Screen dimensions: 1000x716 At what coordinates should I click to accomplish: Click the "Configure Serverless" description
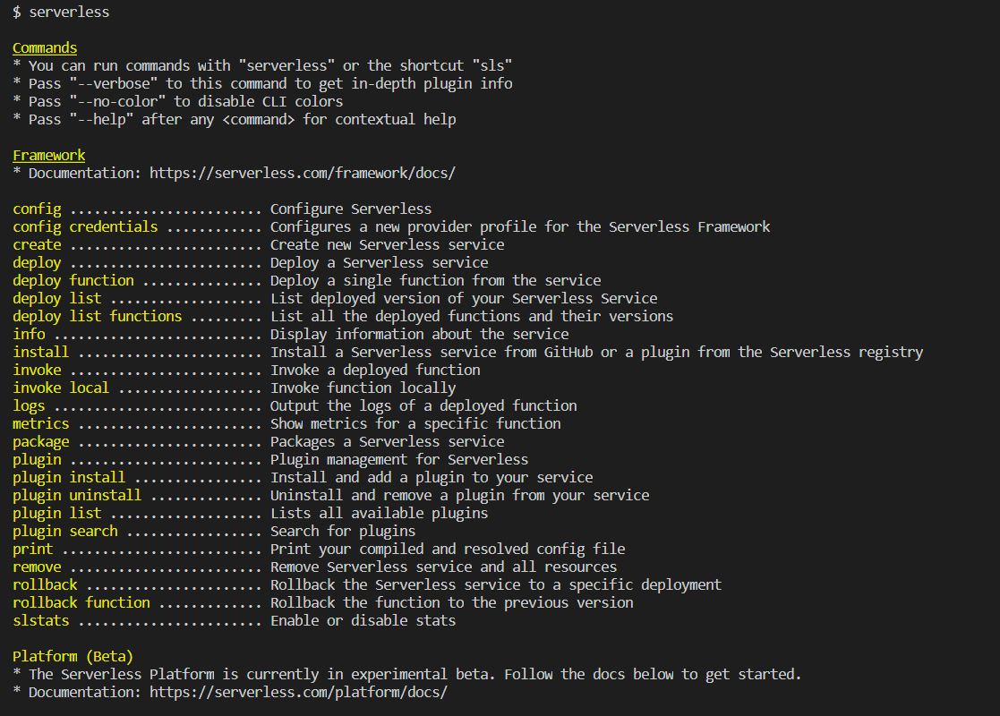[x=351, y=209]
